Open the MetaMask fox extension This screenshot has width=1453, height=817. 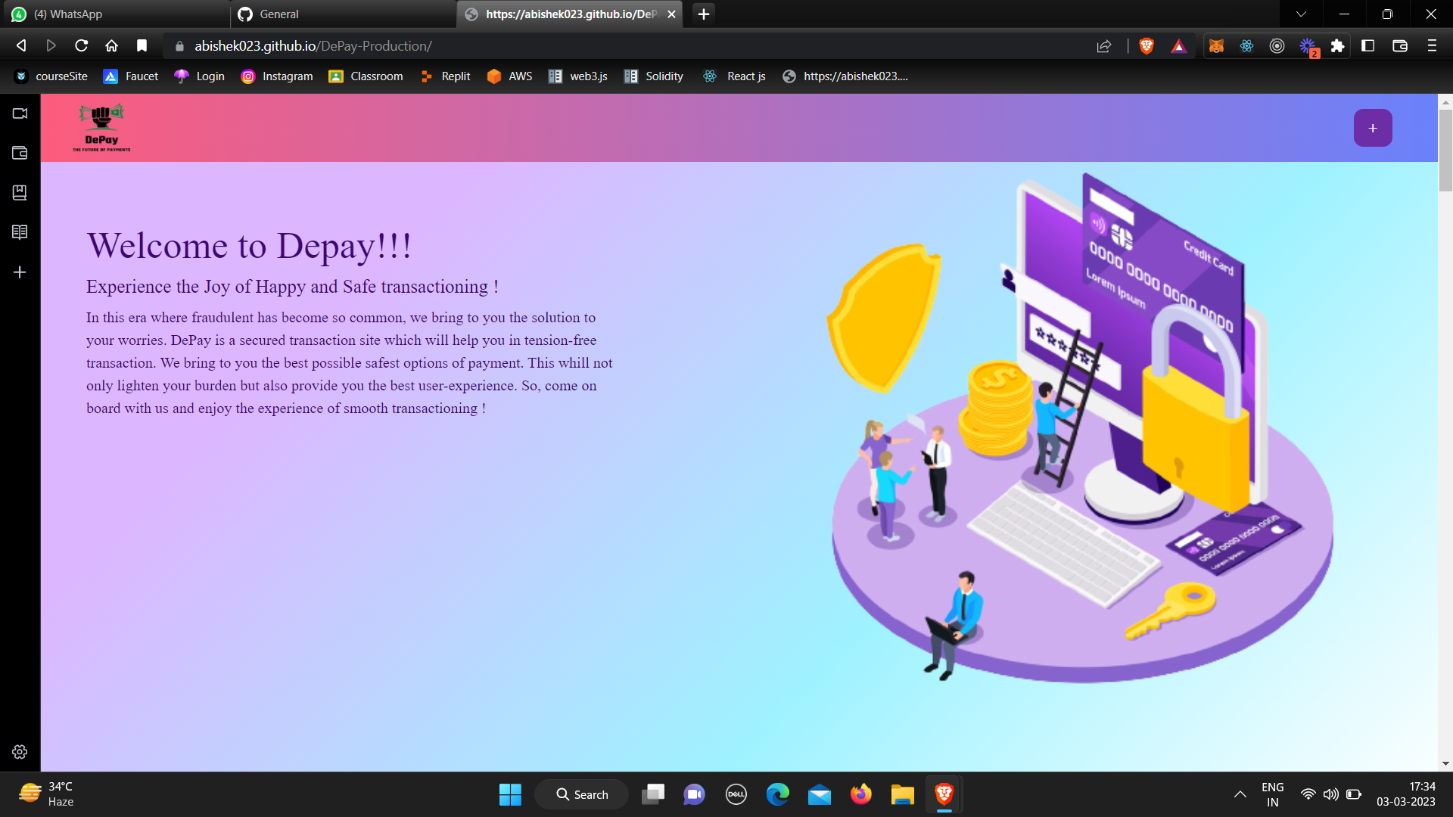[x=1216, y=46]
